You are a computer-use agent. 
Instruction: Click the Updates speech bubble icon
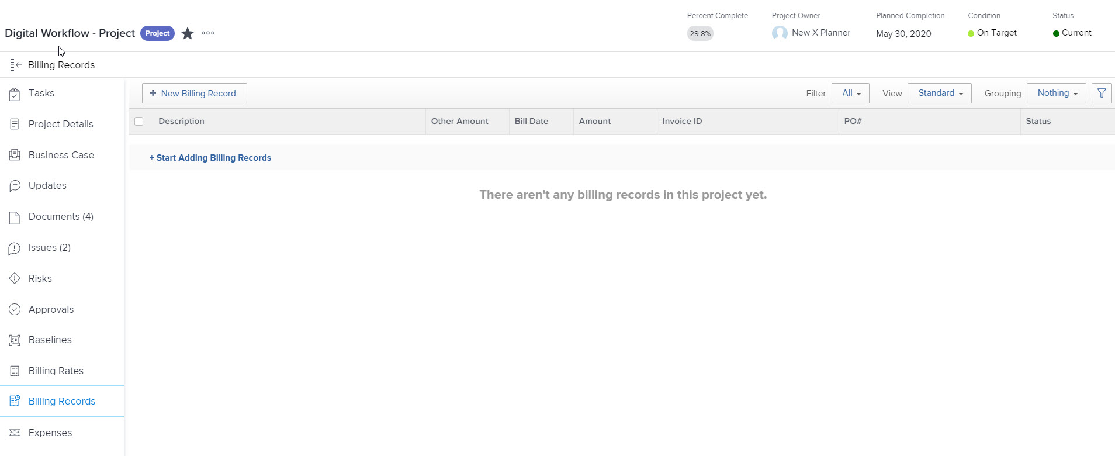(15, 186)
